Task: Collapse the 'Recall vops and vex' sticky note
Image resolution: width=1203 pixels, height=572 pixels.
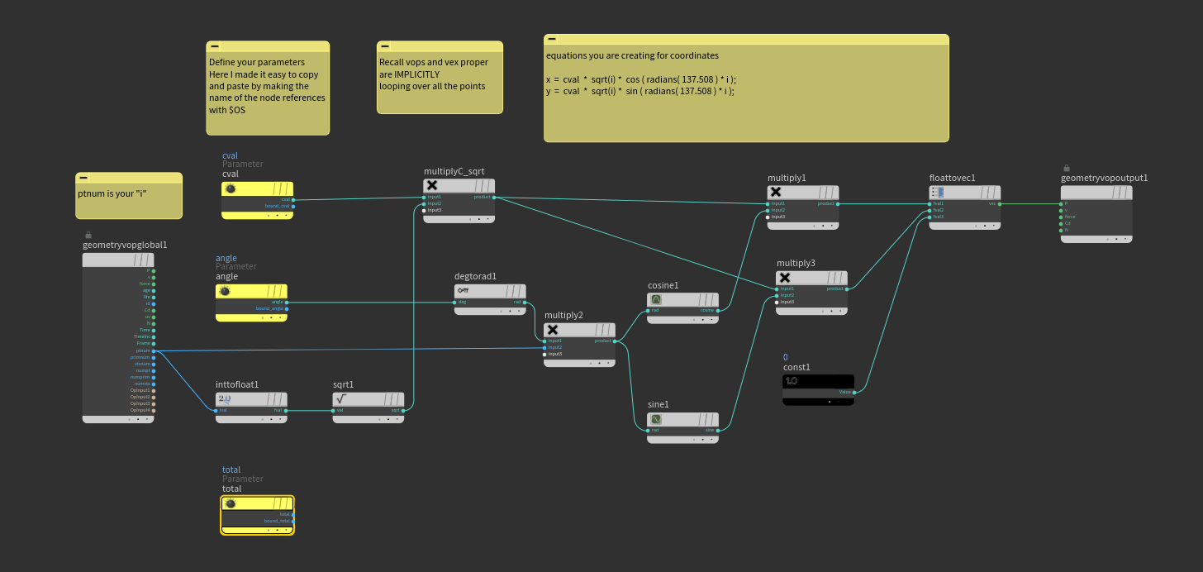Action: click(385, 47)
